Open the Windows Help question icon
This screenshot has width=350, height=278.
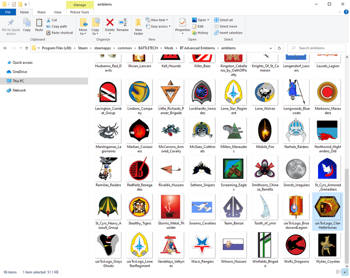coord(346,12)
